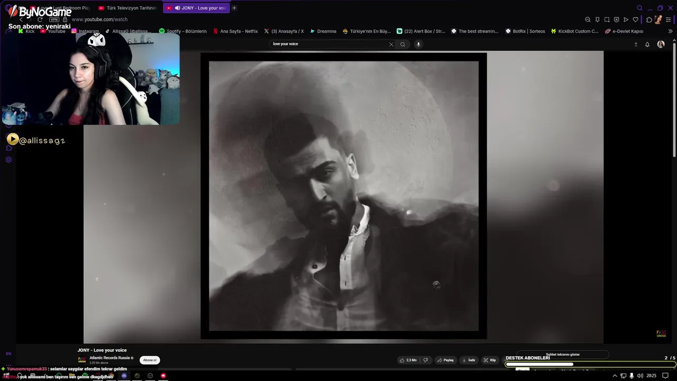
Task: Click the pin icon in browser toolbar
Action: [597, 20]
